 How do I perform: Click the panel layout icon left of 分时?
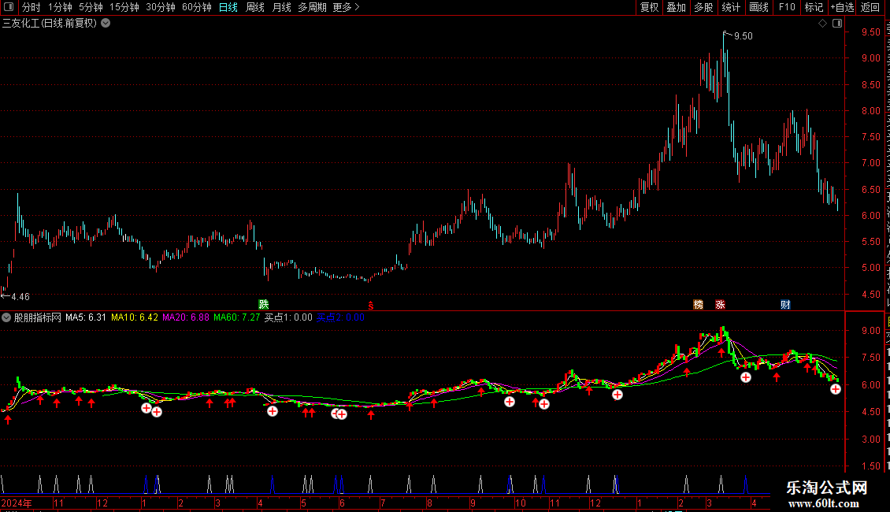click(8, 7)
